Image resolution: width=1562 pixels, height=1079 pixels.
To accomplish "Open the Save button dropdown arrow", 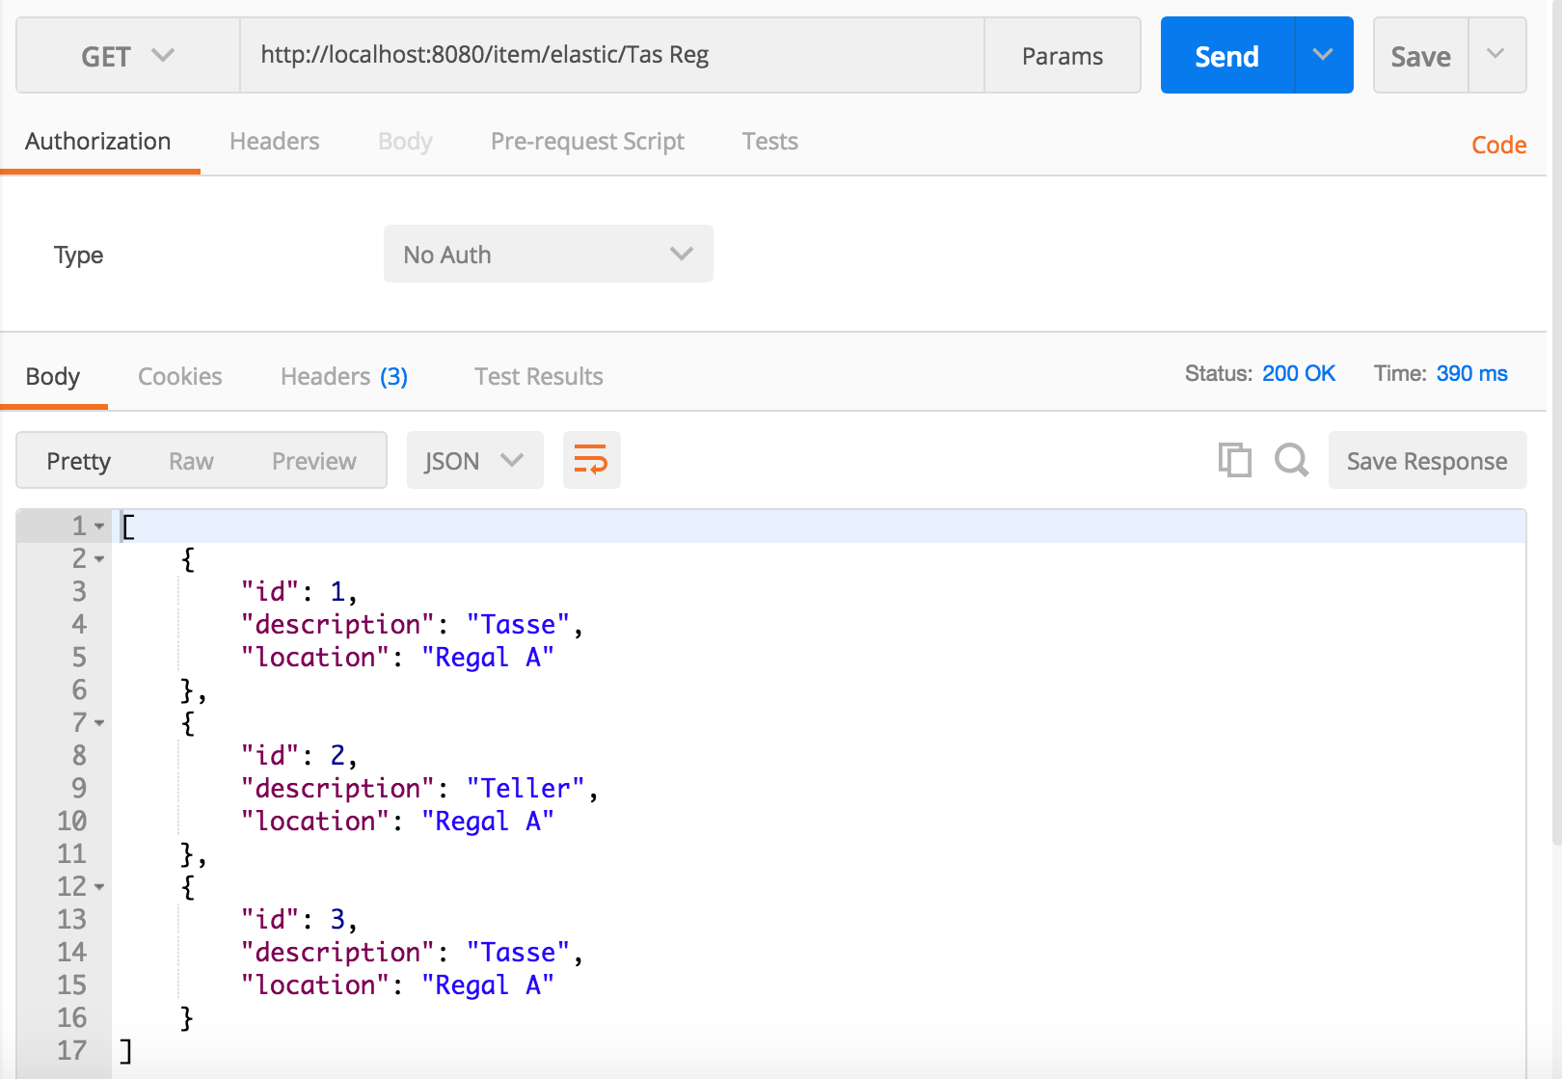I will click(1495, 55).
